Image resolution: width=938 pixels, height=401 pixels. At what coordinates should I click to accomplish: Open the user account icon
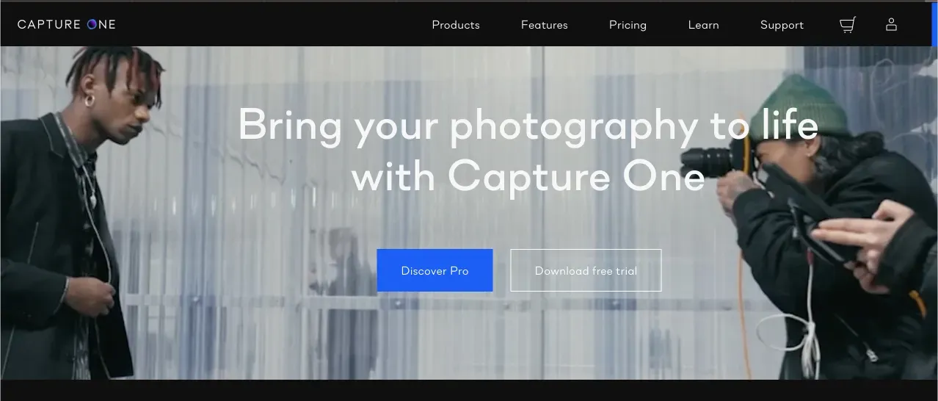click(x=891, y=24)
